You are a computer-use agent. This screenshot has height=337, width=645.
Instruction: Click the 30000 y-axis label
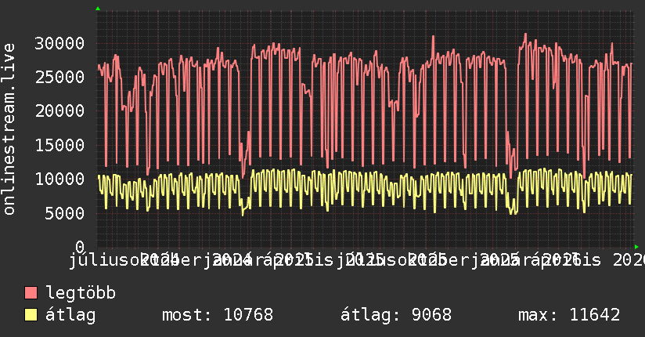coord(59,43)
